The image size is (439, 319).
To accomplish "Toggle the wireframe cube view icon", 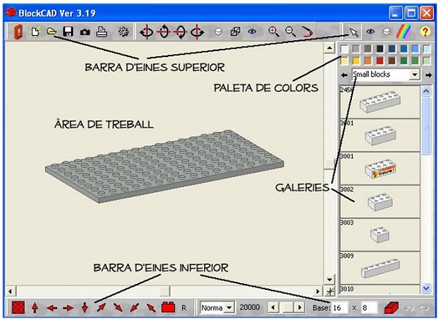I will pos(235,32).
